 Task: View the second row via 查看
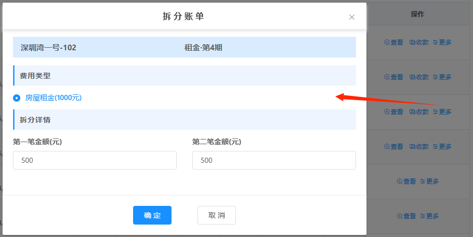point(393,77)
